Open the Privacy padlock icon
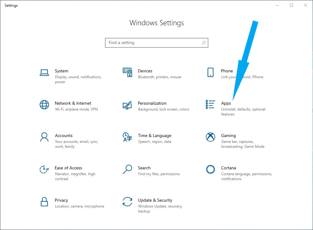 coord(44,202)
